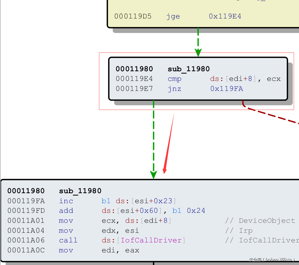
Task: Select the jnz instruction at 000119E7
Action: point(174,89)
